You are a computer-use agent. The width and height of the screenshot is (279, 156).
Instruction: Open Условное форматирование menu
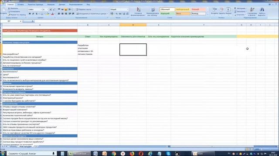point(138,12)
